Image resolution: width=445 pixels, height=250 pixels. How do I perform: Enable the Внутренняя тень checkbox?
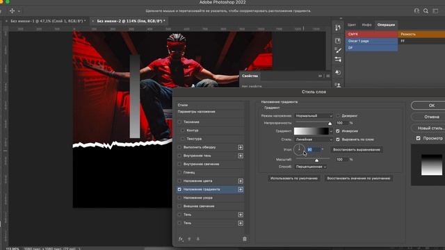click(179, 156)
